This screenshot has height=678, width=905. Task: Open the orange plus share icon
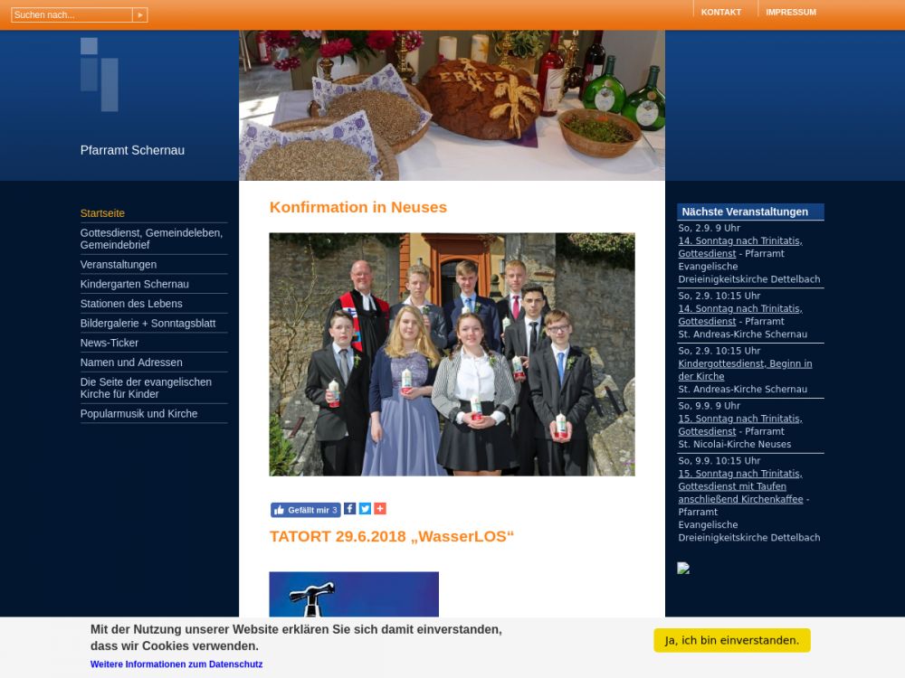tap(380, 509)
